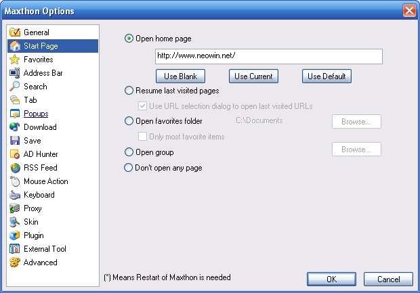This screenshot has width=420, height=293.
Task: Click the Use Default button
Action: point(327,76)
